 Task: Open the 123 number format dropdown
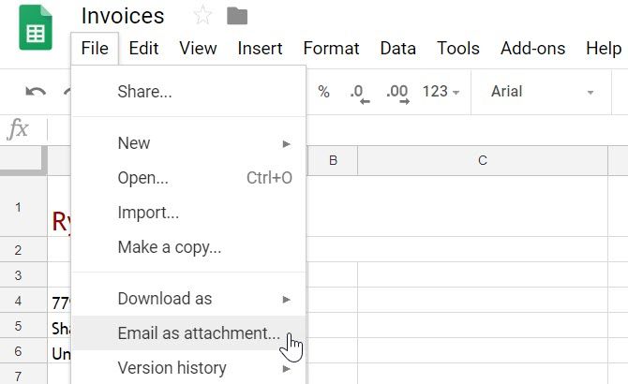point(441,92)
